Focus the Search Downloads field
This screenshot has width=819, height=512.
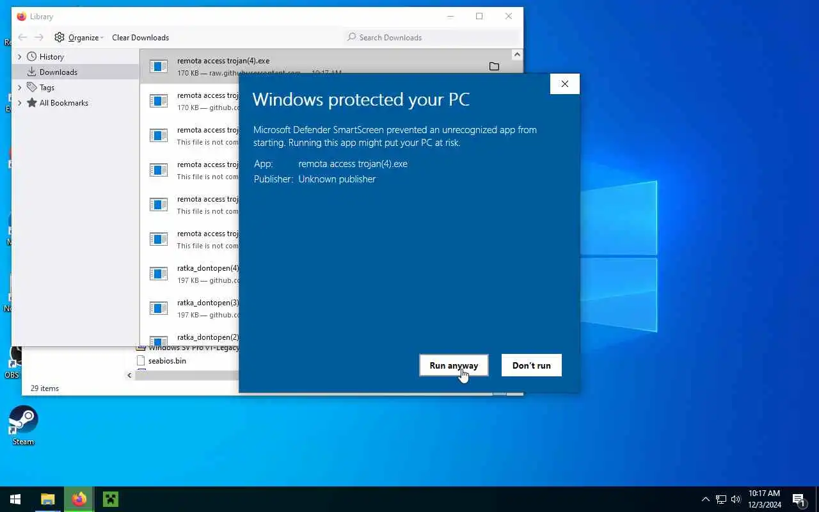pos(432,37)
